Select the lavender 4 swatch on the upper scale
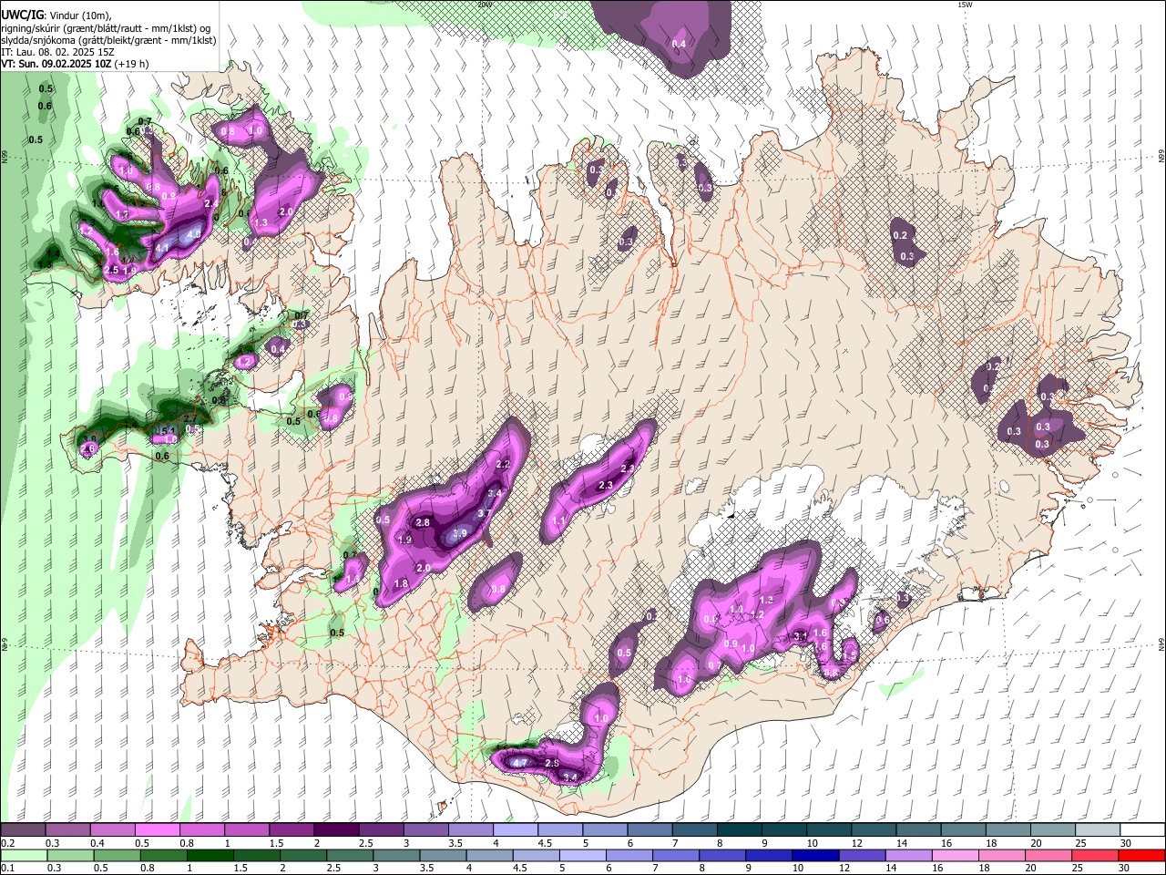The image size is (1166, 875). (x=516, y=829)
